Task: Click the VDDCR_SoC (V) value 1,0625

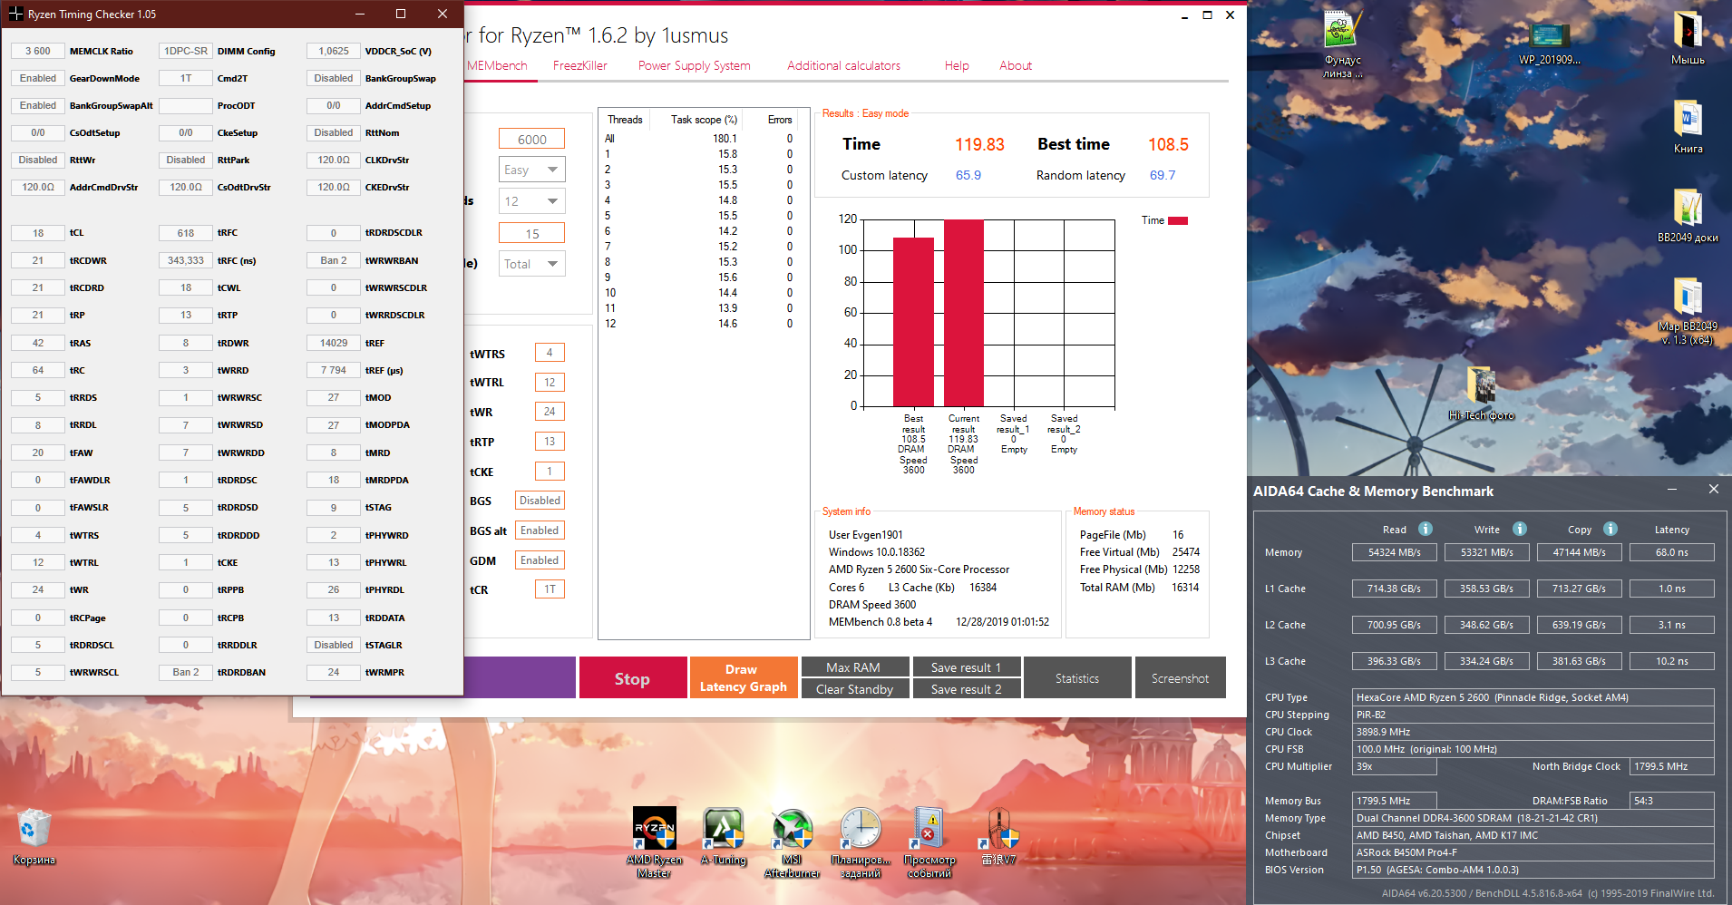Action: (x=334, y=51)
